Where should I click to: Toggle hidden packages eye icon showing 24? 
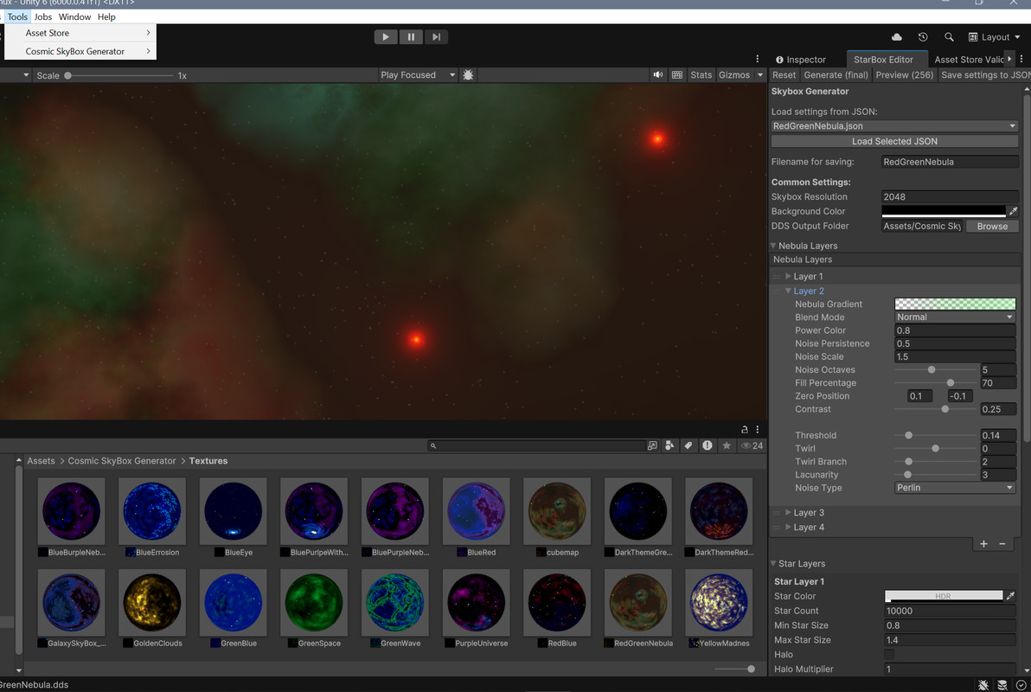(752, 445)
